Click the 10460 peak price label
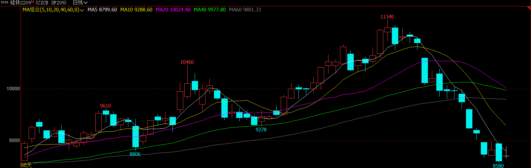Image resolution: width=531 pixels, height=168 pixels. pos(187,62)
